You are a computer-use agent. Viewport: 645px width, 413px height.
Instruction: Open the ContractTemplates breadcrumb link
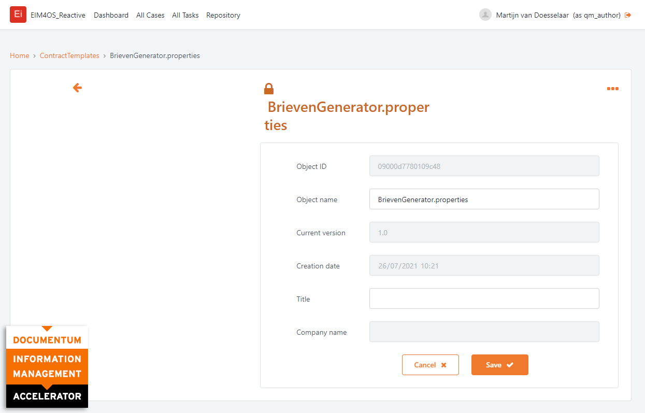[x=69, y=55]
